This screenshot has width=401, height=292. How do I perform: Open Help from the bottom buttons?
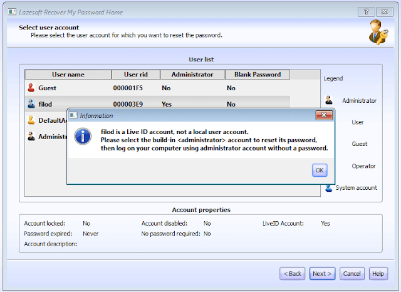[378, 274]
